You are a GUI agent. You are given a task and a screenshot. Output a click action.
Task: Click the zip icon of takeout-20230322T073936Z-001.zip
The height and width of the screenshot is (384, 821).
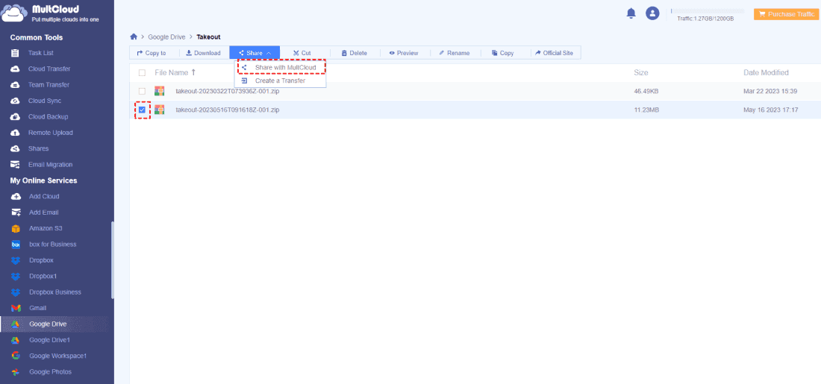click(x=160, y=92)
